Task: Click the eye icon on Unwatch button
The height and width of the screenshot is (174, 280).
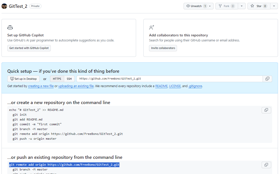Action: (x=188, y=6)
